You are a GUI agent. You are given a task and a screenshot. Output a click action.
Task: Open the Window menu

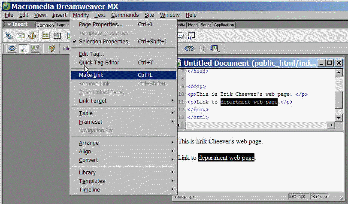[x=170, y=15]
